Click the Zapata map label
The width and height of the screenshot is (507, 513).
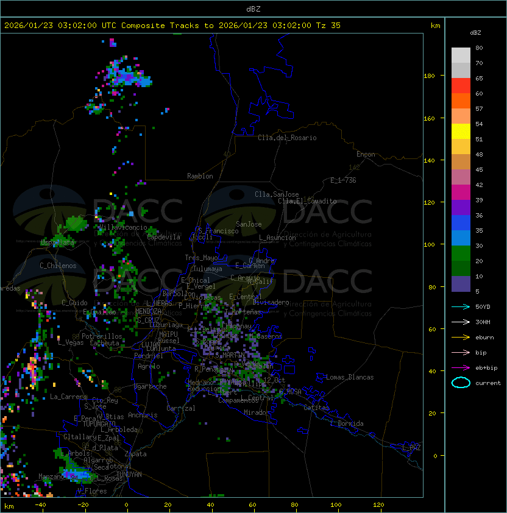click(135, 454)
